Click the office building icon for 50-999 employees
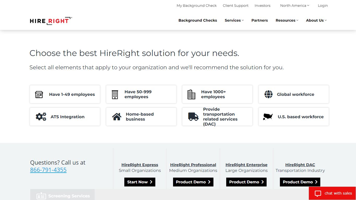 (x=115, y=95)
